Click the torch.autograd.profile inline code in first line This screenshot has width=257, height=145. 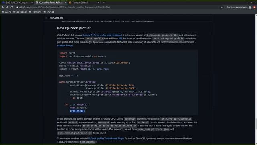(x=162, y=35)
